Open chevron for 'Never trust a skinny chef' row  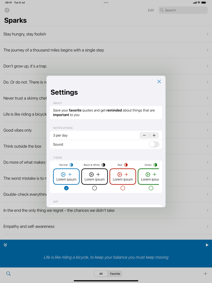[x=207, y=98]
